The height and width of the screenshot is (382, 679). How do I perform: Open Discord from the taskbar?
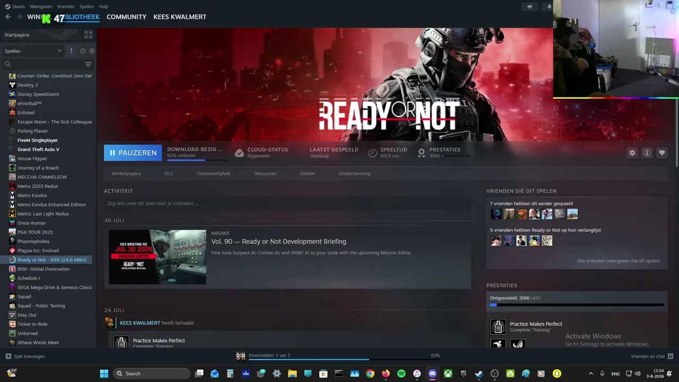(432, 374)
